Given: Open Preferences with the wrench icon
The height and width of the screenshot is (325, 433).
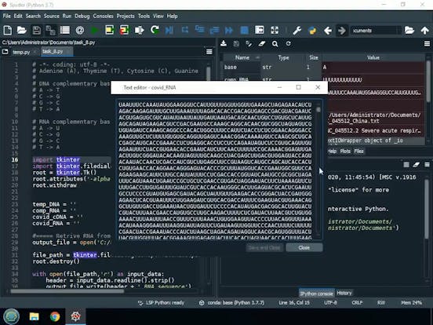Looking at the screenshot, I should click(297, 30).
